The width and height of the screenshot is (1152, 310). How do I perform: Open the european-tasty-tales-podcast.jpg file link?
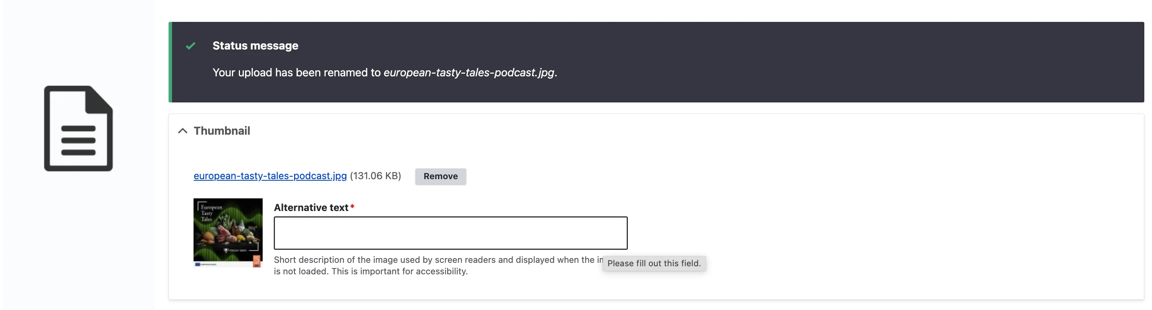point(270,176)
